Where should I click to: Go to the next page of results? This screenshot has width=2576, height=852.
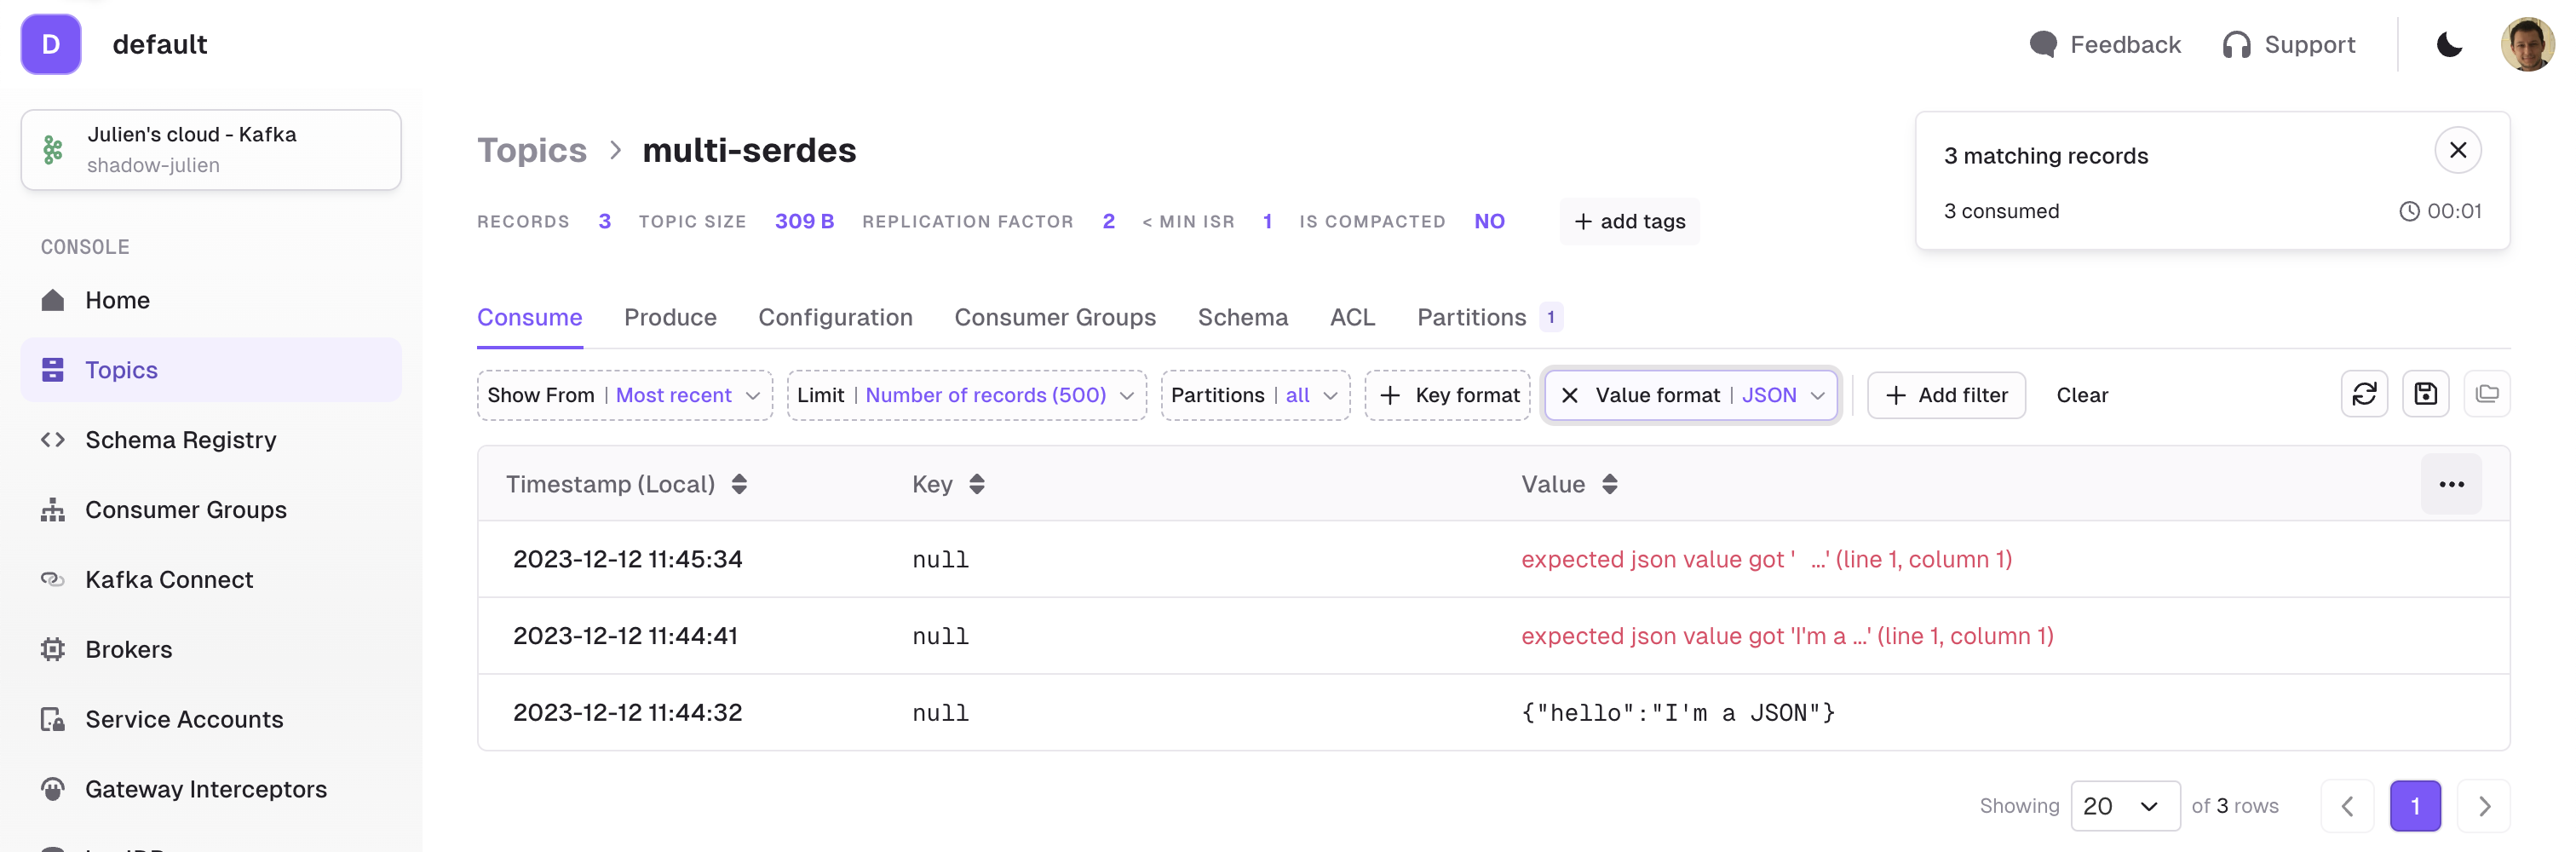pos(2484,806)
